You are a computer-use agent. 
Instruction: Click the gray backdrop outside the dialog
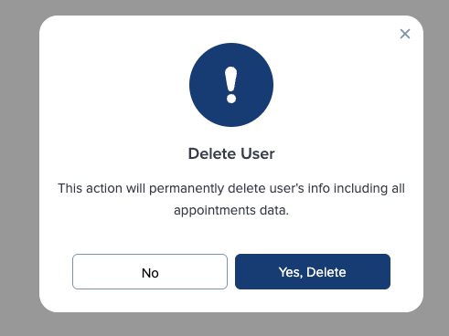pos(18,167)
